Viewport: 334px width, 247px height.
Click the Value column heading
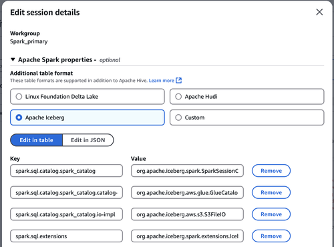[x=138, y=159]
